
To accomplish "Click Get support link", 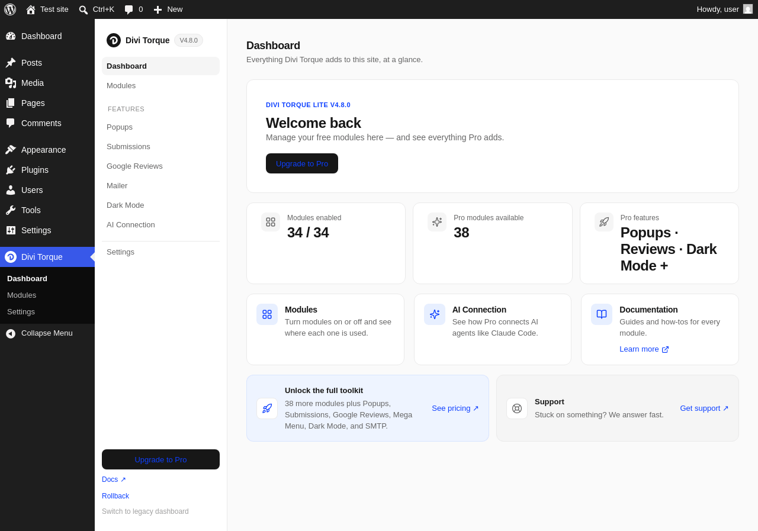I will click(x=704, y=408).
